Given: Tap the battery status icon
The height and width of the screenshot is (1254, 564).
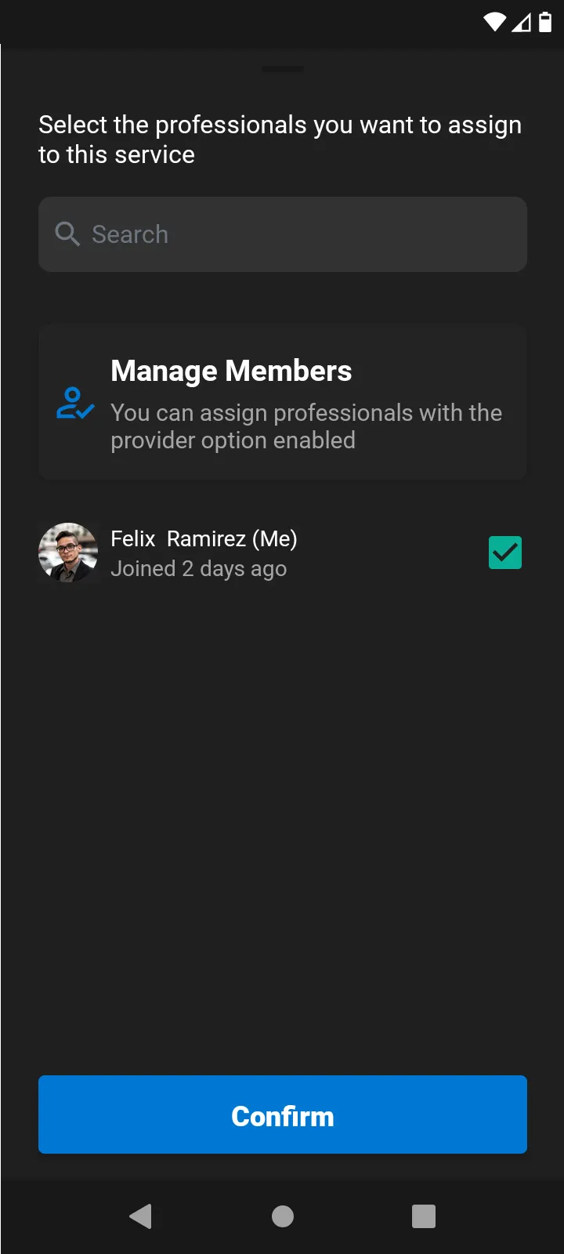Looking at the screenshot, I should click(x=545, y=22).
